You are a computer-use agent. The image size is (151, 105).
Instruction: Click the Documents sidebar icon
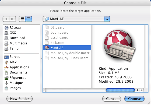(x=6, y=72)
